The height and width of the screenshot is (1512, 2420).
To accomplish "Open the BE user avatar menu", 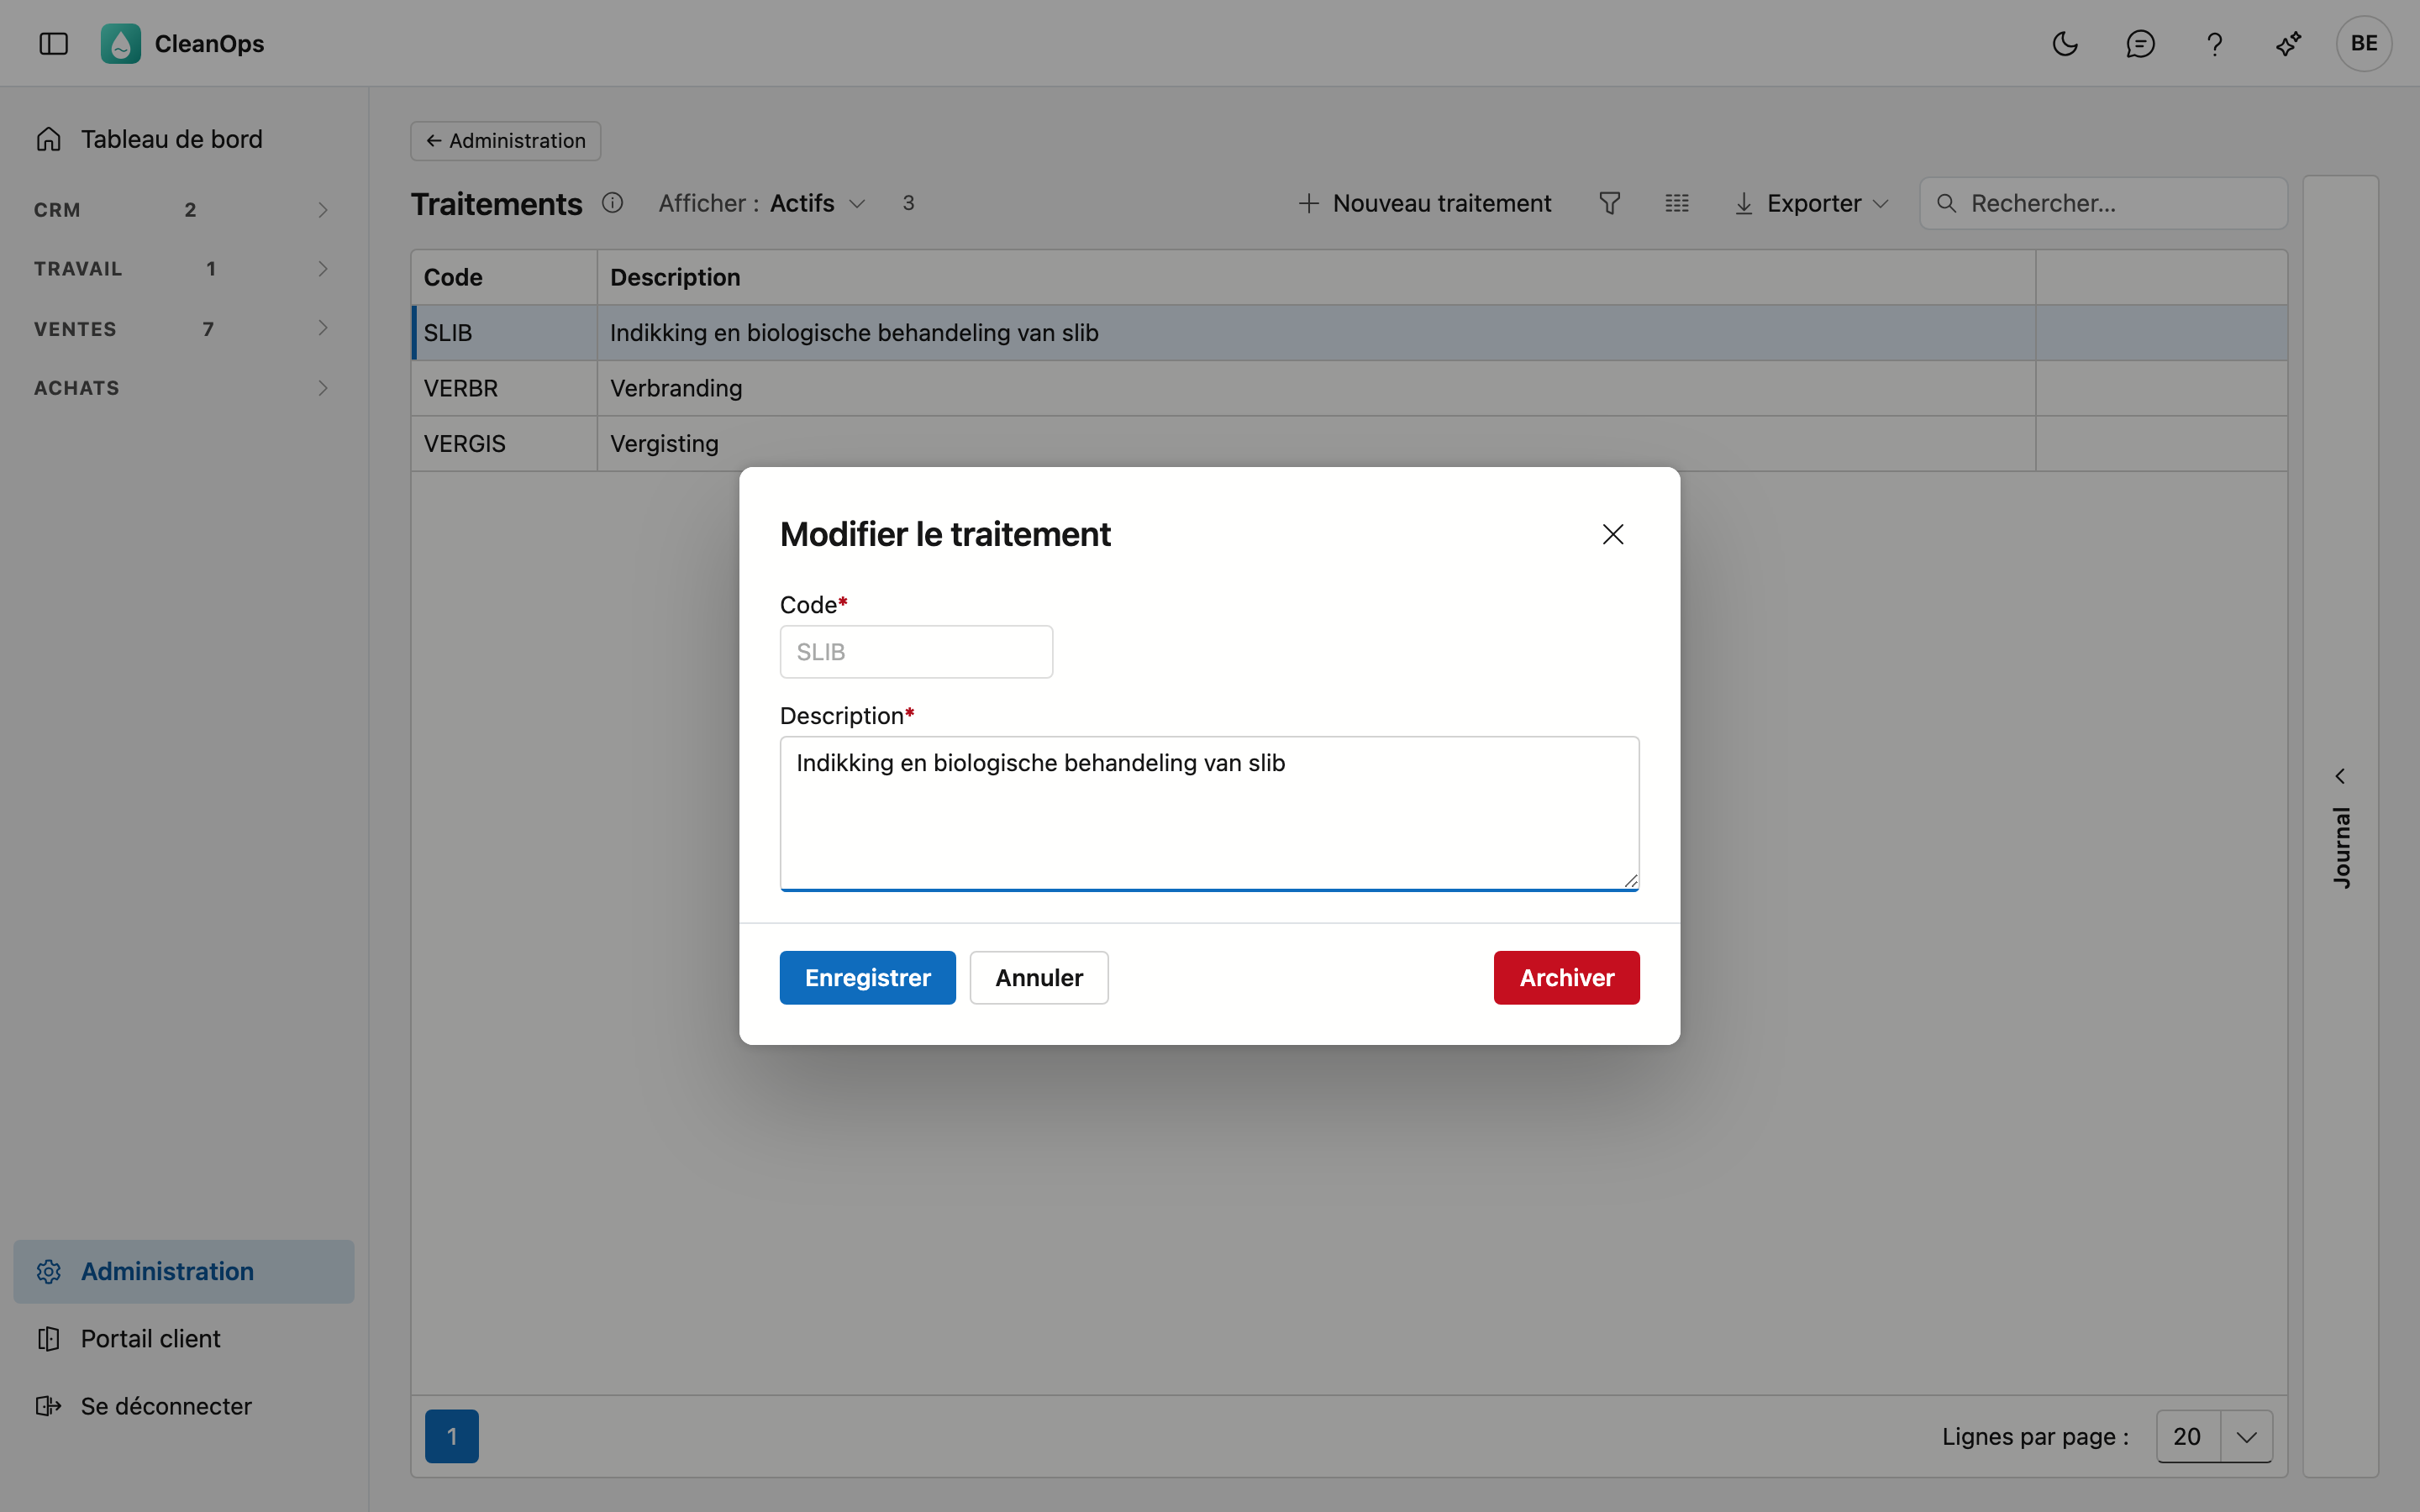I will pos(2363,43).
